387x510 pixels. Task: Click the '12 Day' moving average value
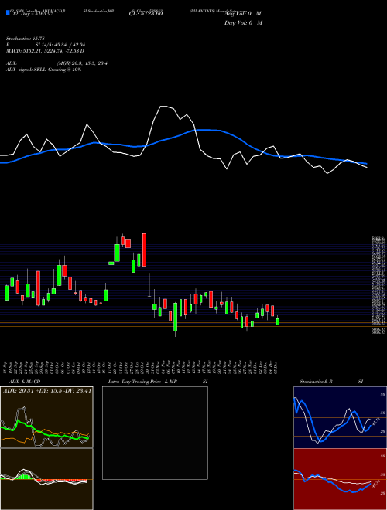click(x=32, y=14)
